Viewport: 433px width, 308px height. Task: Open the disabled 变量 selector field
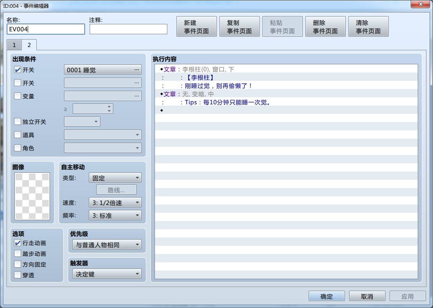(103, 96)
